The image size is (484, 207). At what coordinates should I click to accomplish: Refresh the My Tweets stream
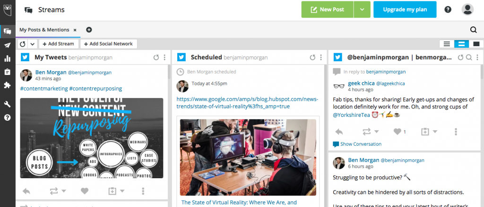[x=156, y=58]
